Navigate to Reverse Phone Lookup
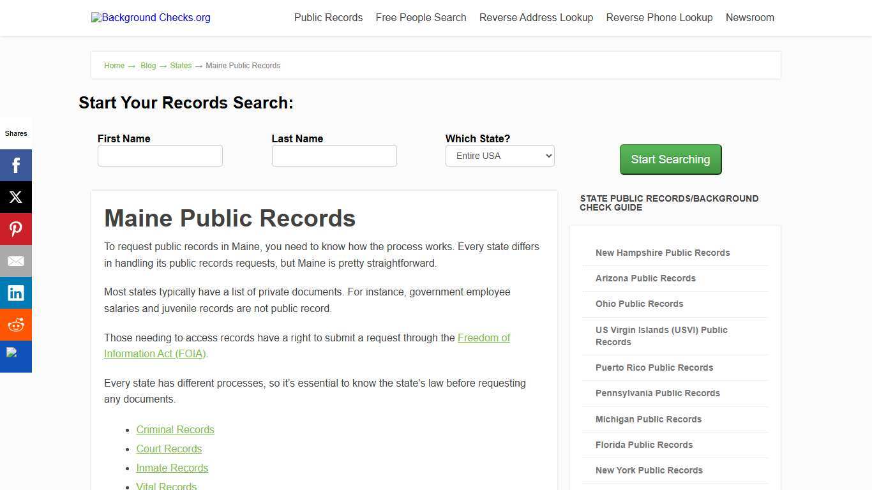Image resolution: width=872 pixels, height=490 pixels. click(x=659, y=17)
